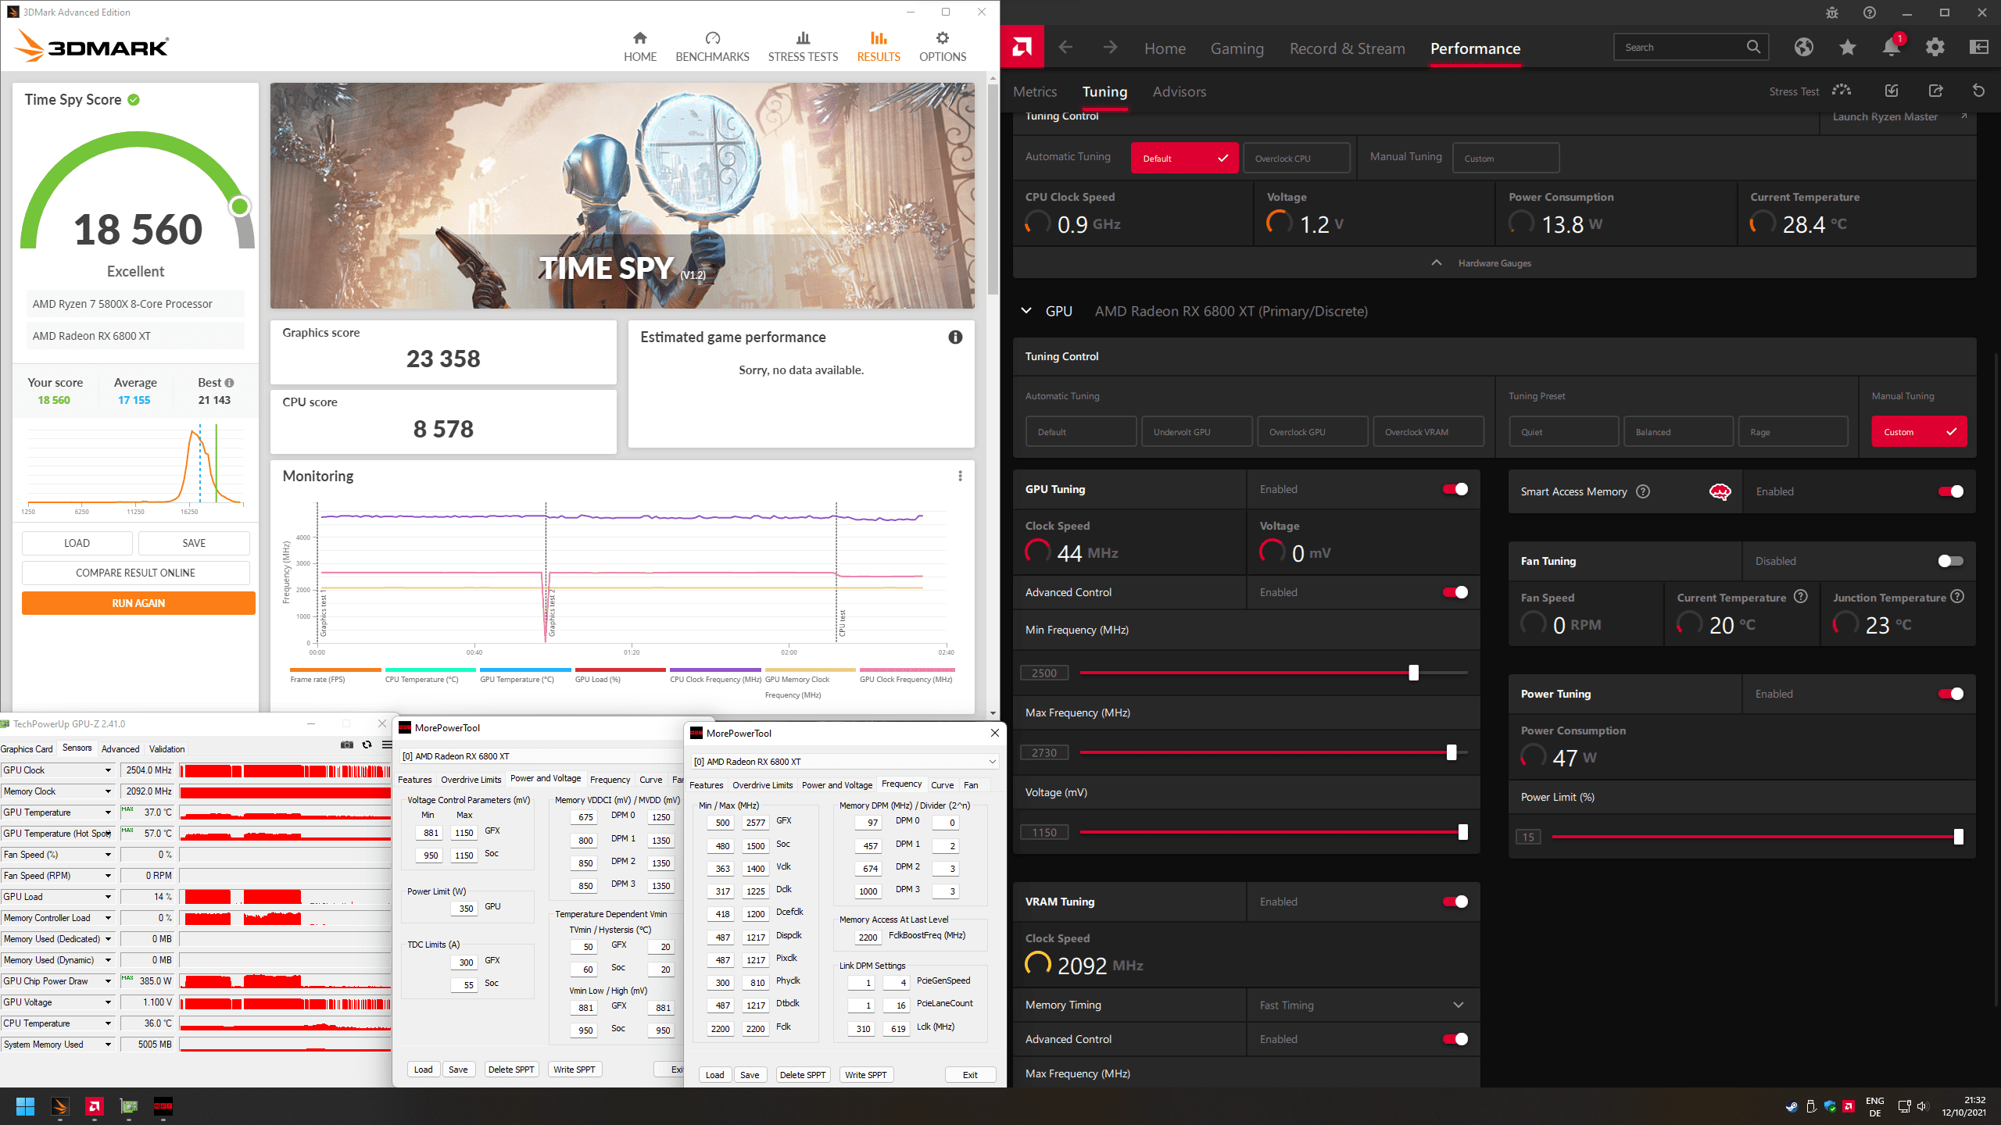This screenshot has height=1125, width=2001.
Task: Open the Monitoring three-dot menu
Action: coord(960,476)
